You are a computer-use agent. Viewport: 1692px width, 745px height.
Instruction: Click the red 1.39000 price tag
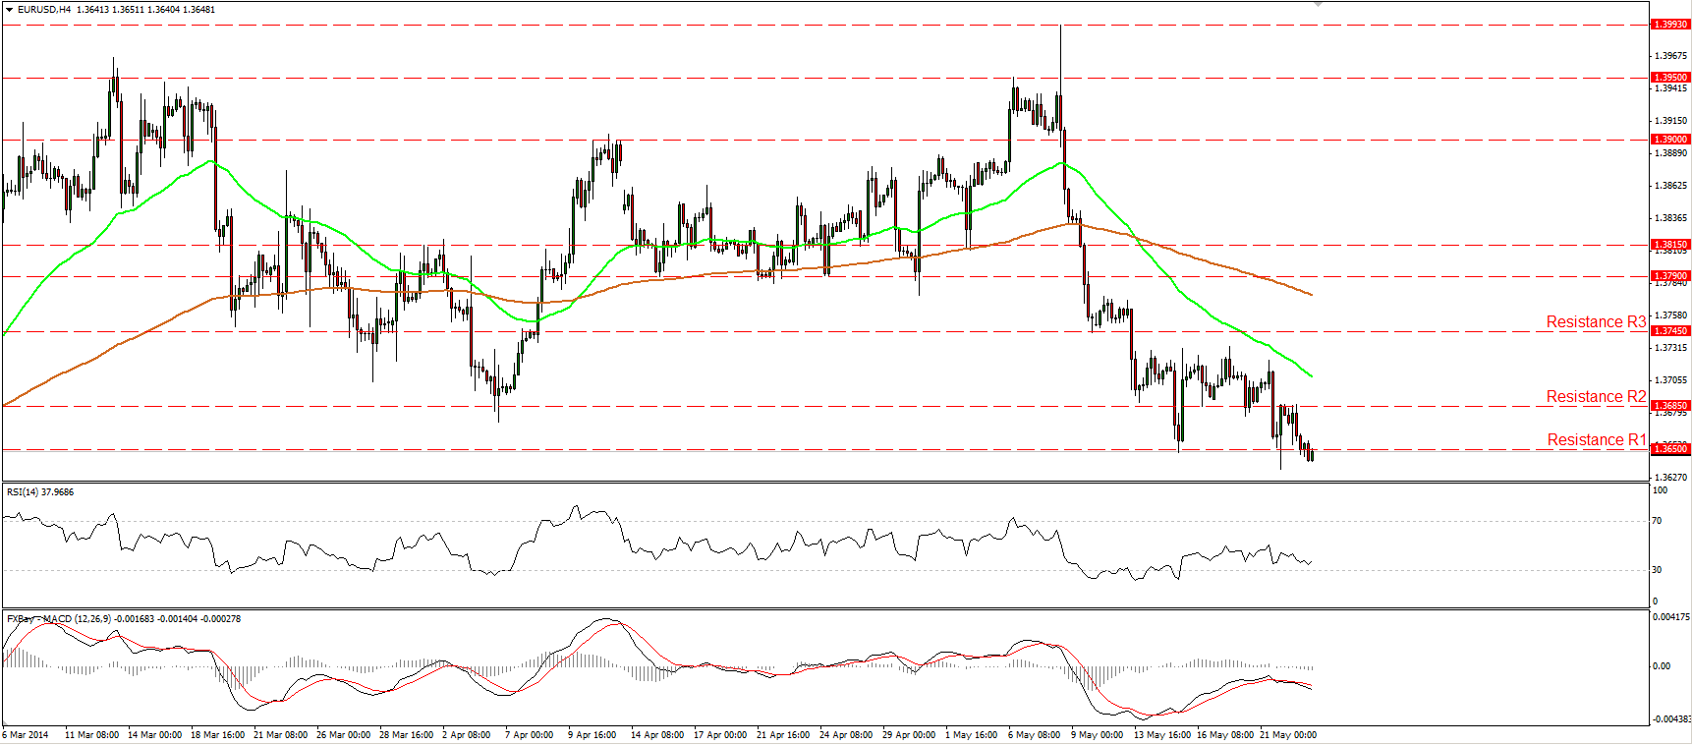pos(1670,139)
